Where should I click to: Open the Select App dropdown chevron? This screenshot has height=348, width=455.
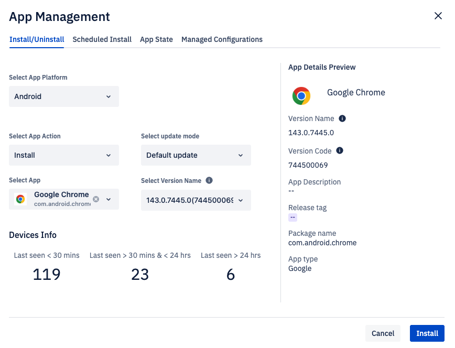109,199
